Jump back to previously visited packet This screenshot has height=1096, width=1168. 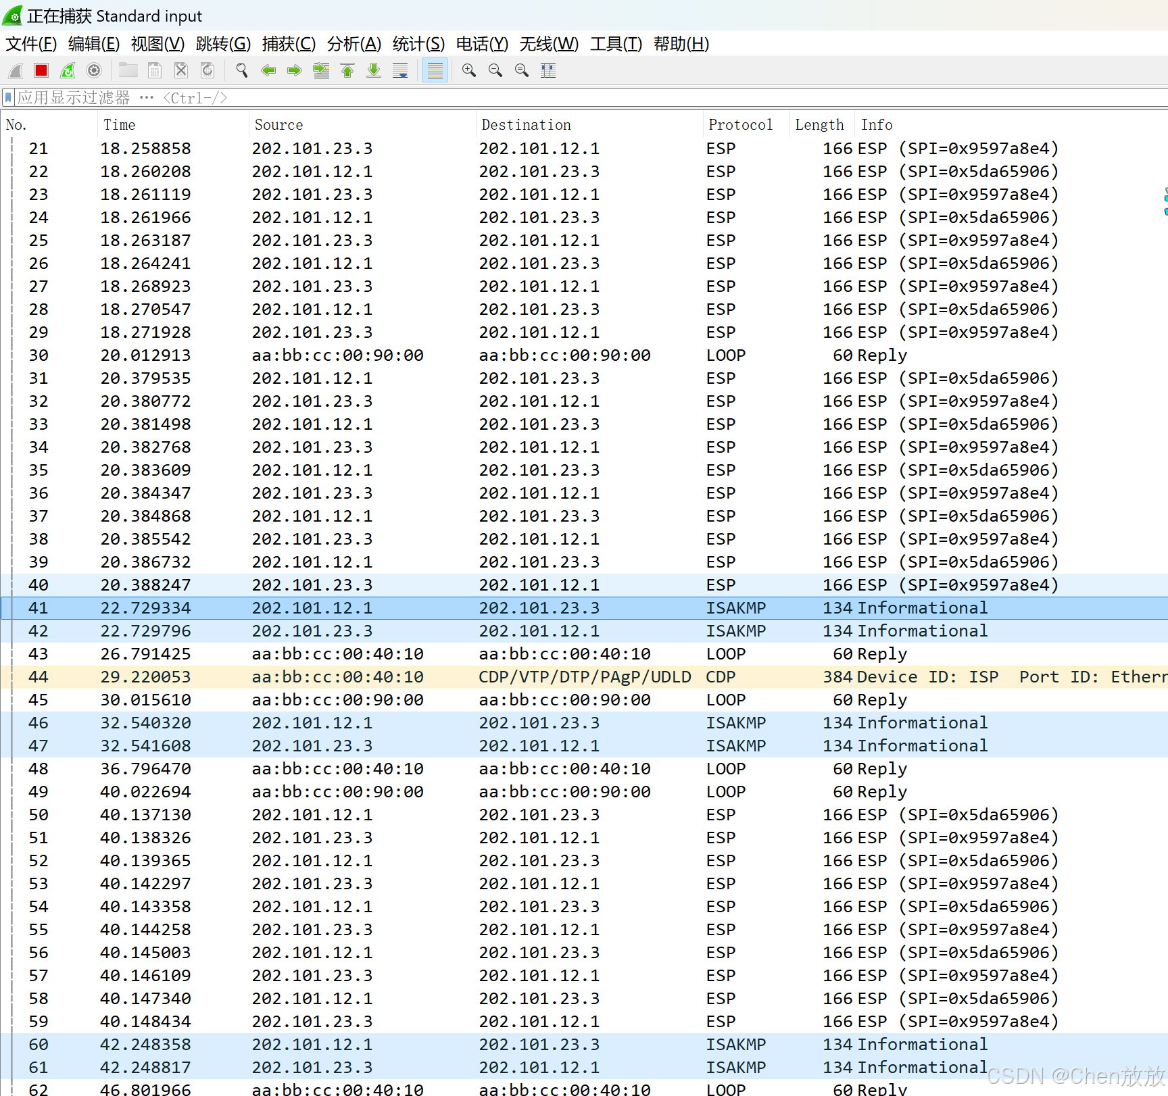pyautogui.click(x=268, y=70)
